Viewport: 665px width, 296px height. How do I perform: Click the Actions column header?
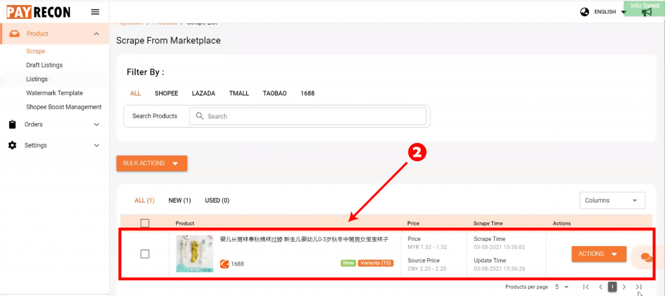[562, 223]
